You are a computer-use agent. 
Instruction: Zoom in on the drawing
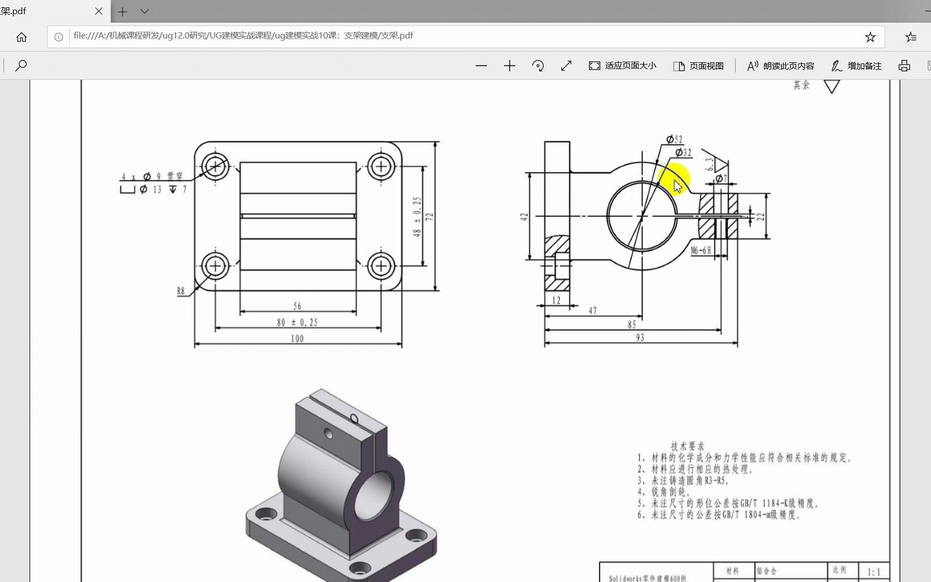pos(509,66)
